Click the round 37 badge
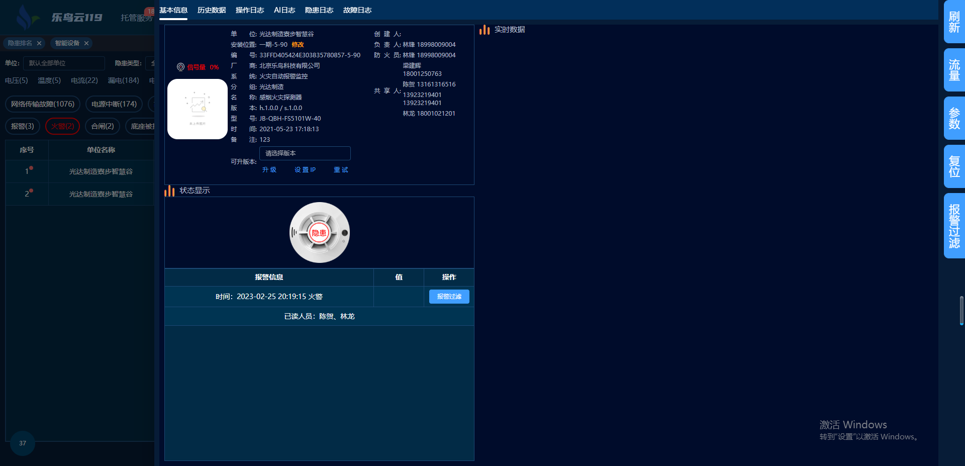Image resolution: width=965 pixels, height=466 pixels. [23, 443]
